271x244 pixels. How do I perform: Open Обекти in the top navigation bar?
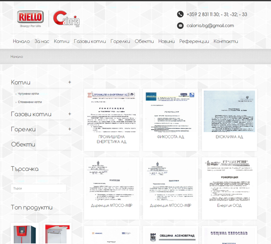[144, 41]
